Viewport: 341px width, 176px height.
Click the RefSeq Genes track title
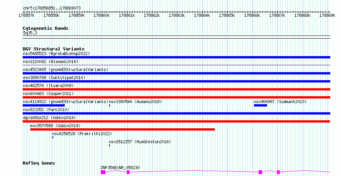[x=39, y=163]
